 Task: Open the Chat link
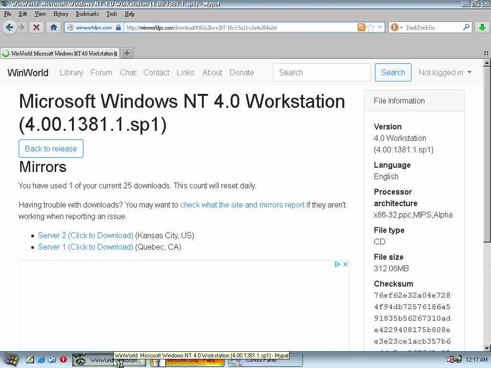pos(128,73)
